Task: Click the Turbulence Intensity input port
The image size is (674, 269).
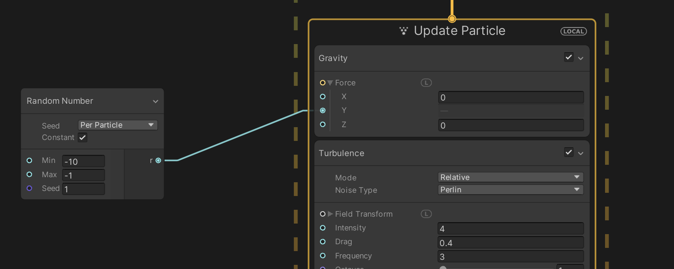Action: click(x=323, y=228)
